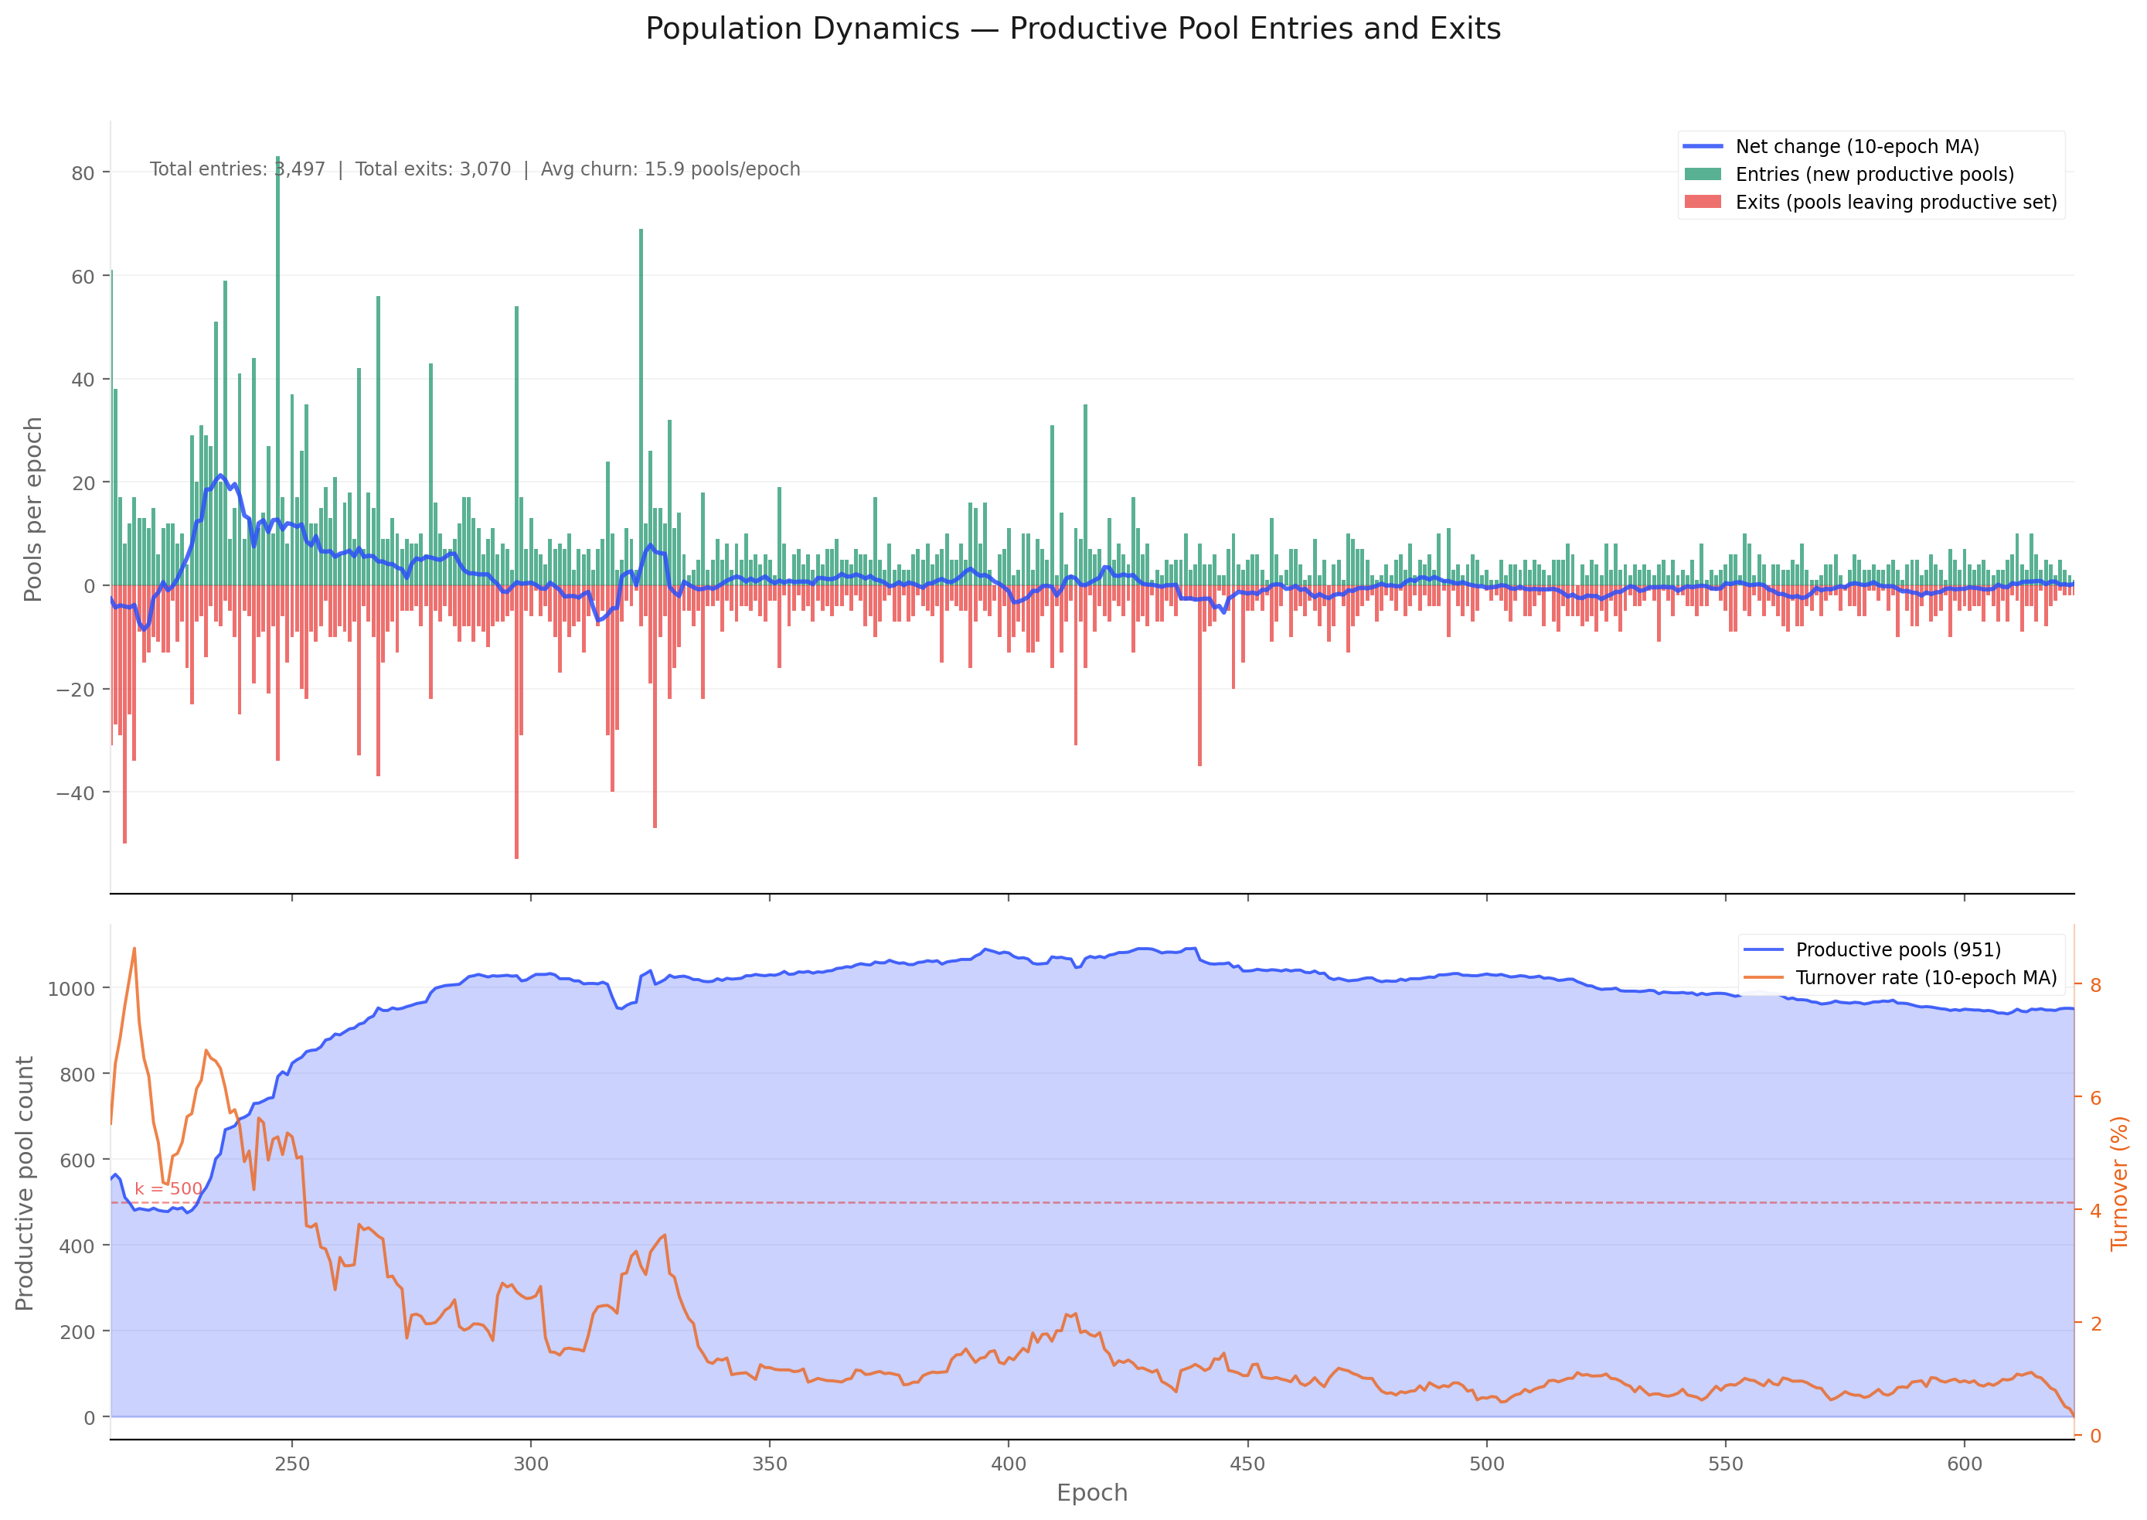Click the positive '20' tick on Pools per epoch axis
The image size is (2147, 1520).
pyautogui.click(x=83, y=483)
